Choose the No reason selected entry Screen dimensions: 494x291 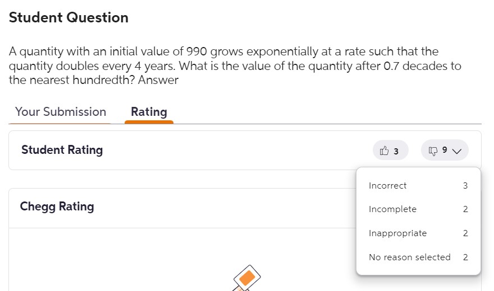(409, 257)
